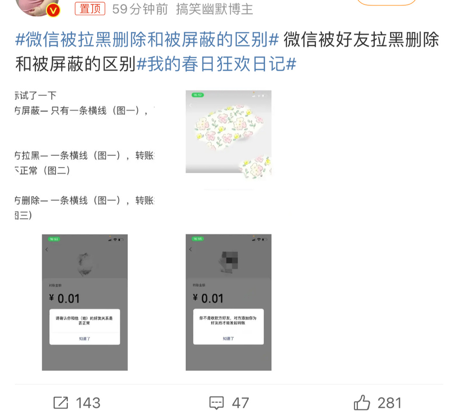458x411 pixels.
Task: Open hashtag #我的春日狂欢日记#
Action: point(216,64)
